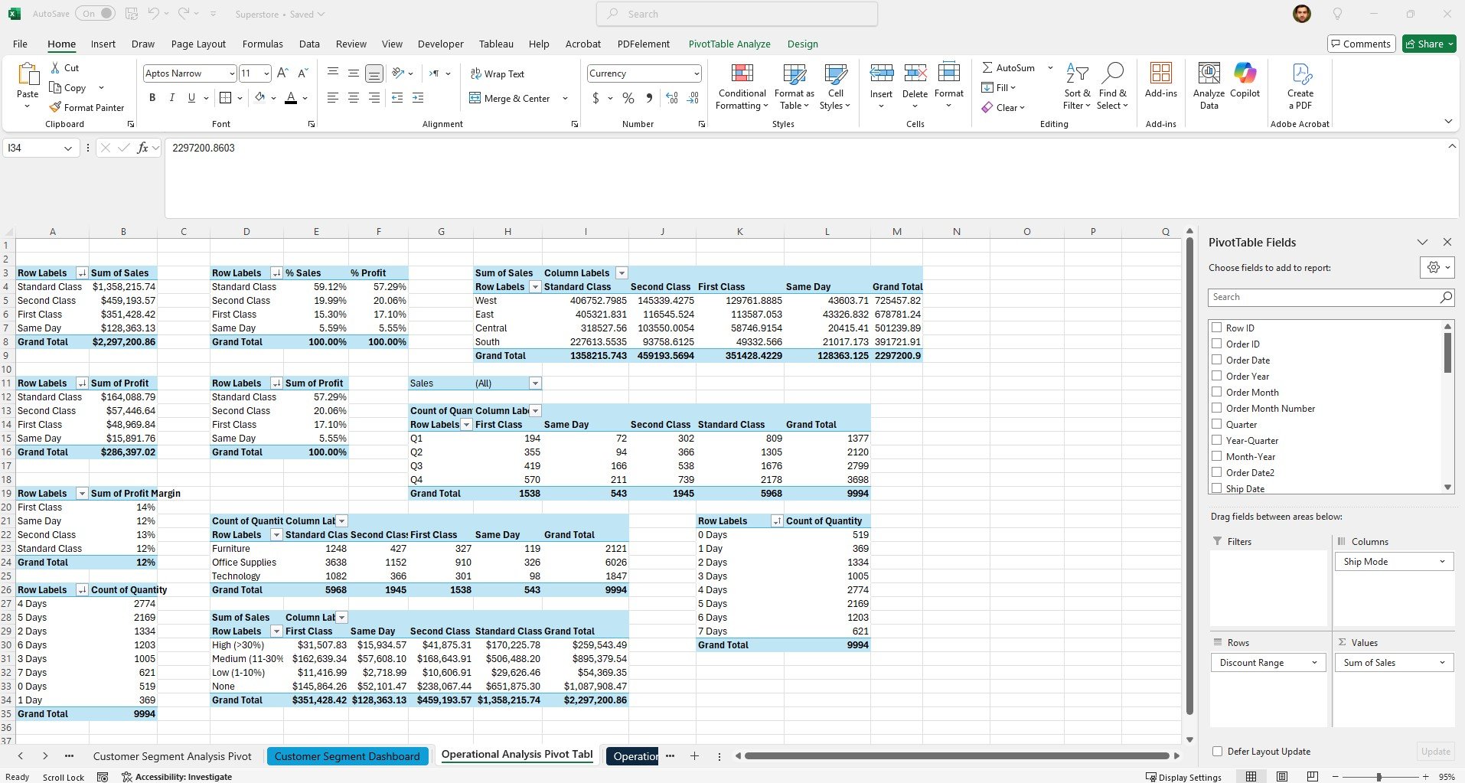Viewport: 1465px width, 783px height.
Task: Toggle the AutoSave switch
Action: [x=97, y=14]
